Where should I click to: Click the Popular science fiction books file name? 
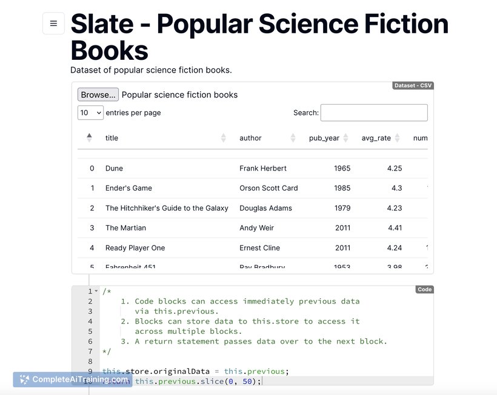pos(179,94)
